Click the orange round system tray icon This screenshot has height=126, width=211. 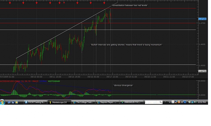pyautogui.click(x=179, y=102)
